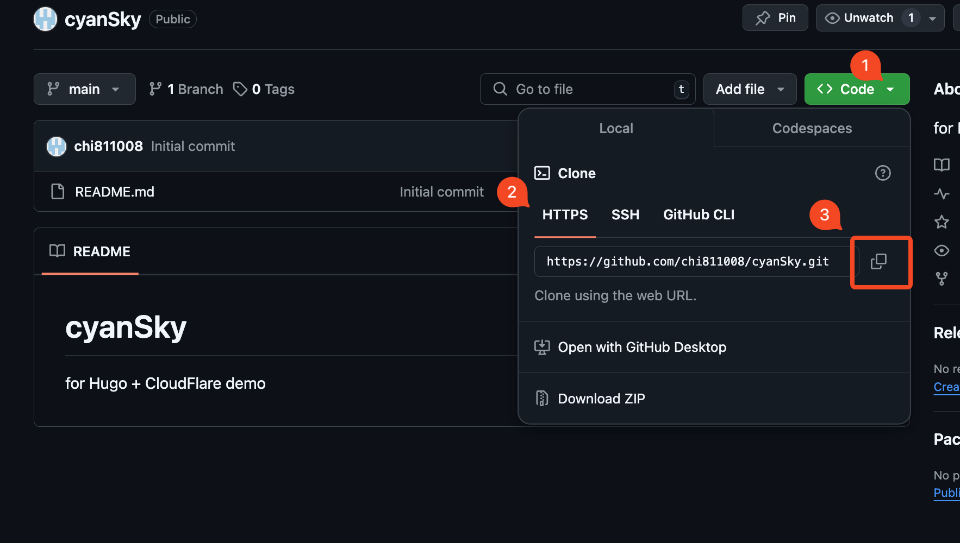Choose Download ZIP
The image size is (960, 543).
click(714, 399)
